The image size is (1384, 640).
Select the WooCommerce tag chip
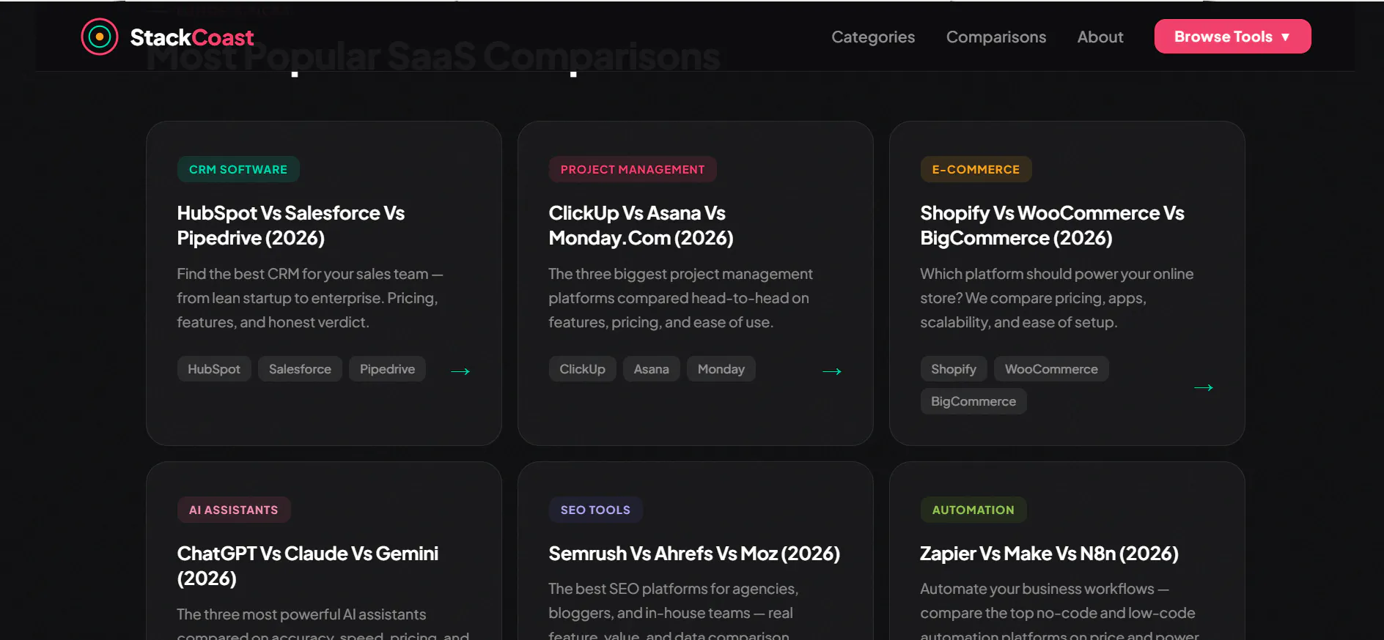[1051, 369]
